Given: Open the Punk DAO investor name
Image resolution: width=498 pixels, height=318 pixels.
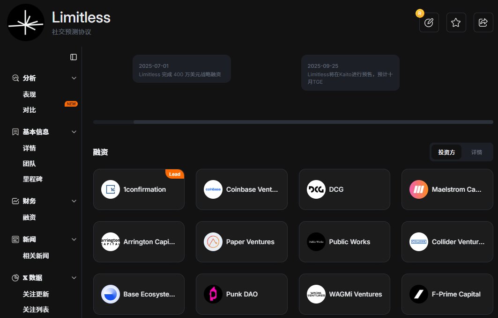Looking at the screenshot, I should pyautogui.click(x=242, y=294).
